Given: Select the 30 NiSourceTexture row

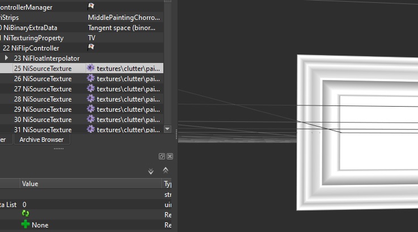Looking at the screenshot, I should (x=82, y=119).
